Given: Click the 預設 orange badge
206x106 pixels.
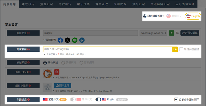Looking at the screenshot, I should pos(63,100).
